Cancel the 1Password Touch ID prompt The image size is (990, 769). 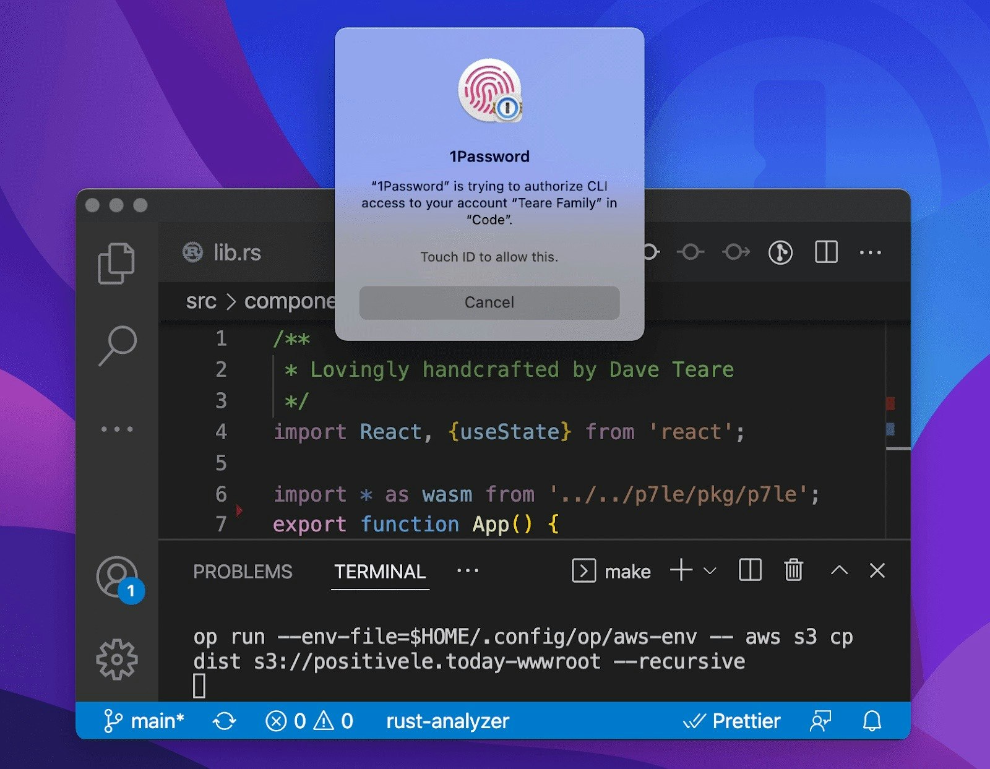tap(489, 303)
